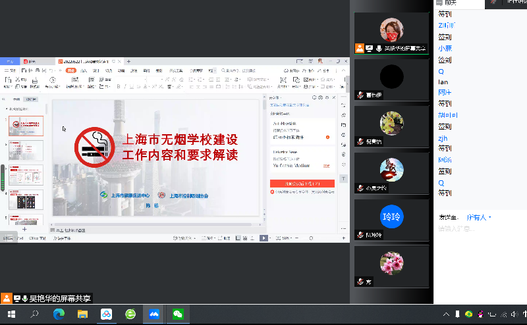
Task: Click the Undo arrow icon
Action: [x=51, y=70]
